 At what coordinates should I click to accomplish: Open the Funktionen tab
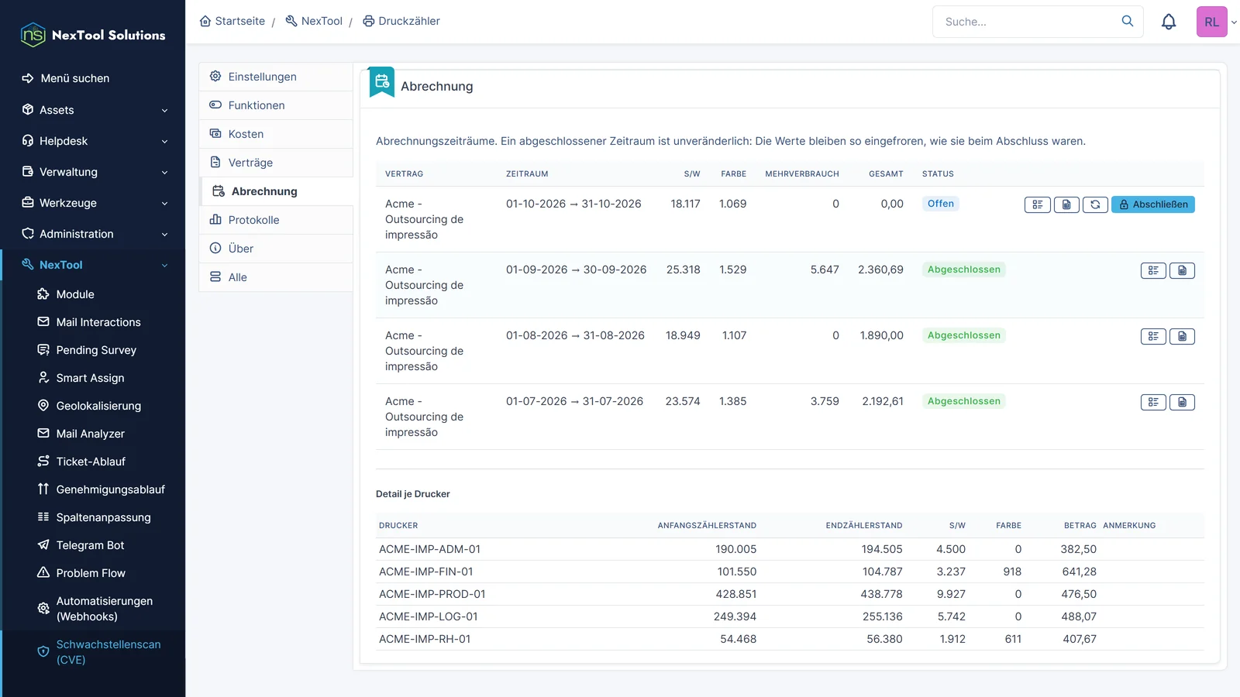tap(276, 105)
